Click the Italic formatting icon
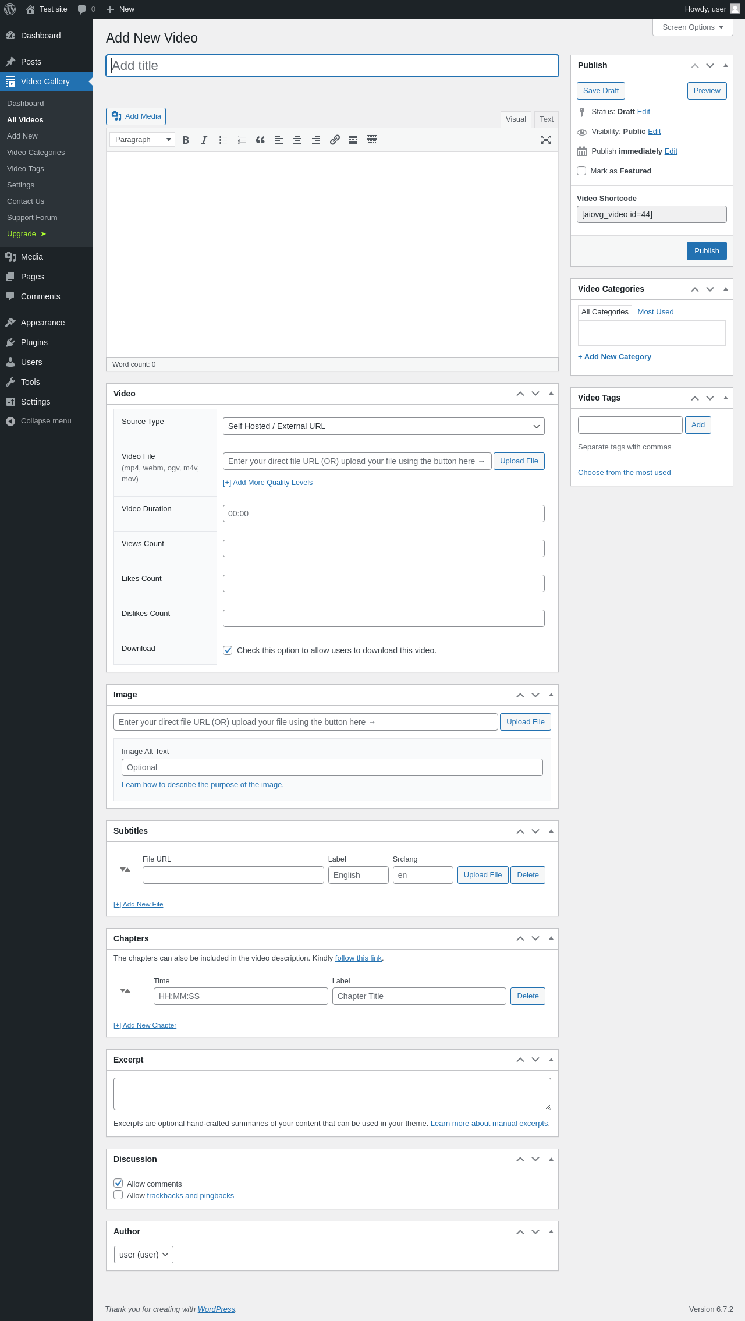This screenshot has width=745, height=1321. tap(204, 140)
